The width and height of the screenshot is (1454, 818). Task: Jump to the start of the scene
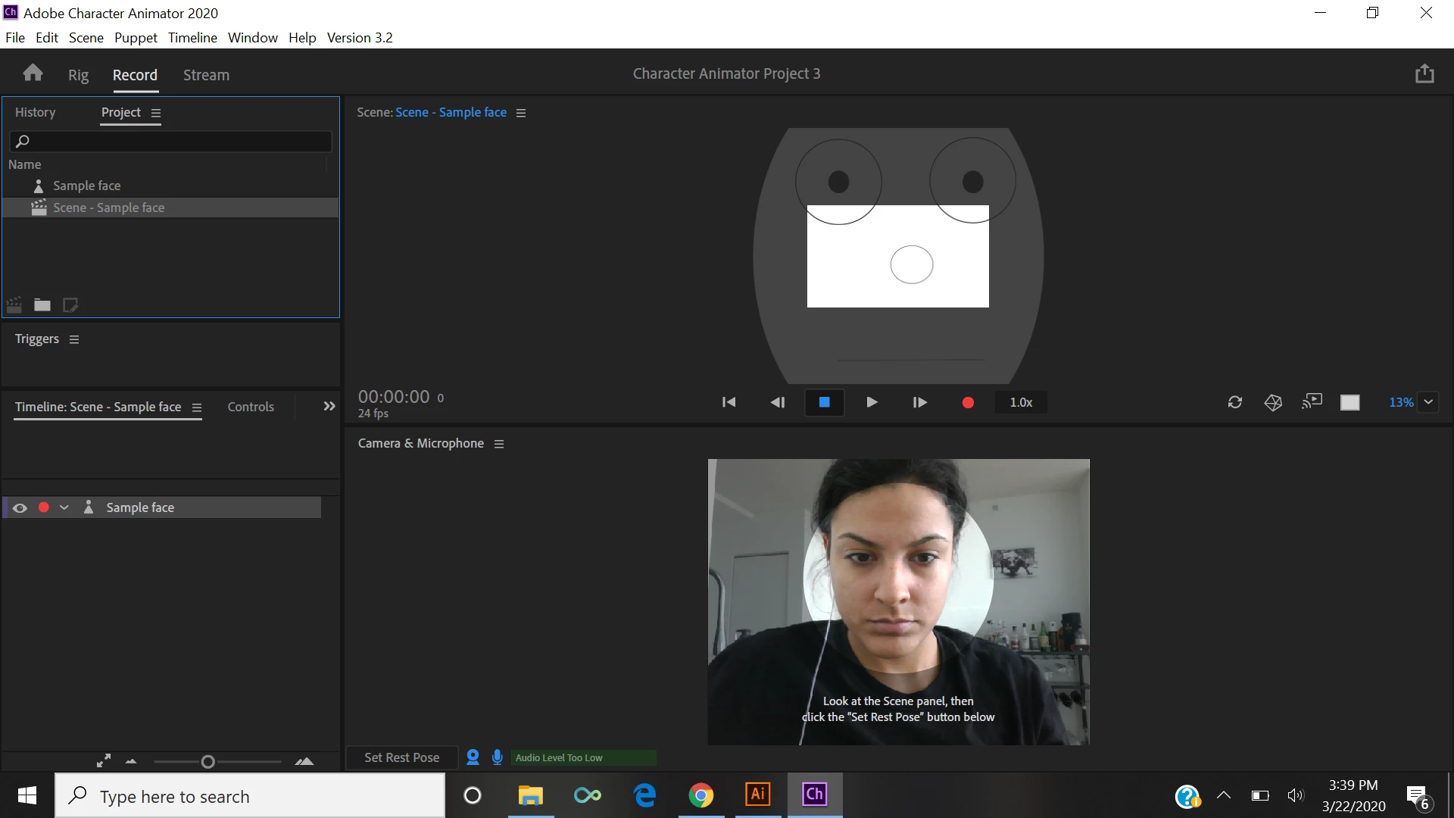tap(729, 403)
